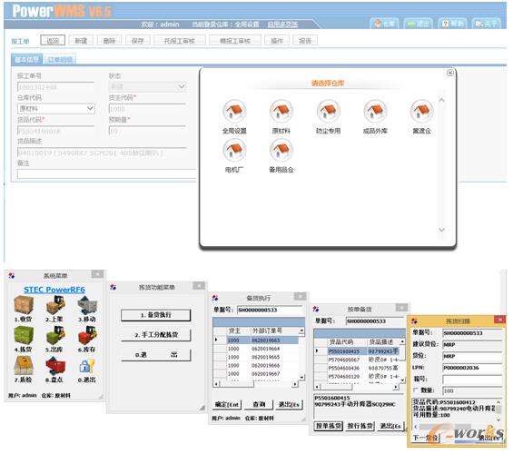Open the 状态 dropdown arrow
Viewport: 513px width, 454px height.
[x=182, y=86]
